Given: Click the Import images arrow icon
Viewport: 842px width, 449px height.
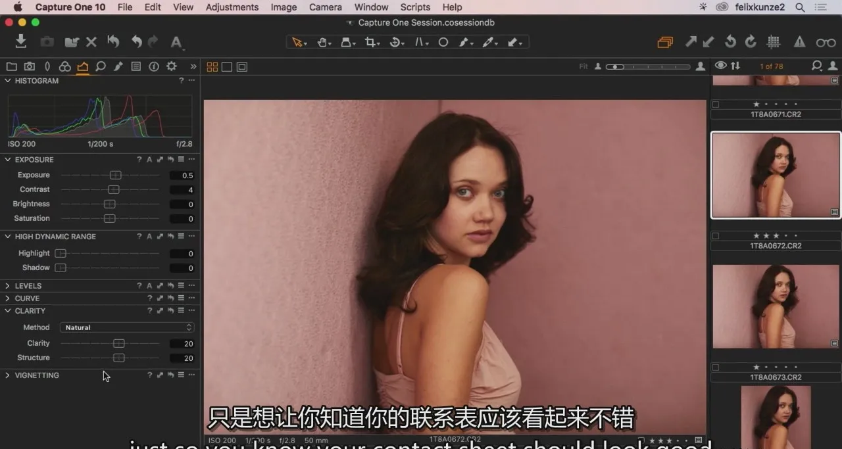Looking at the screenshot, I should (21, 41).
